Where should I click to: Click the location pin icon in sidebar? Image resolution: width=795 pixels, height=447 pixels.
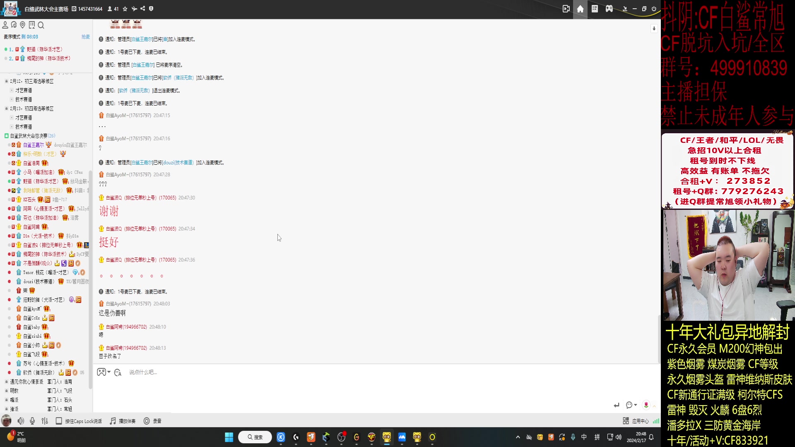coord(23,25)
